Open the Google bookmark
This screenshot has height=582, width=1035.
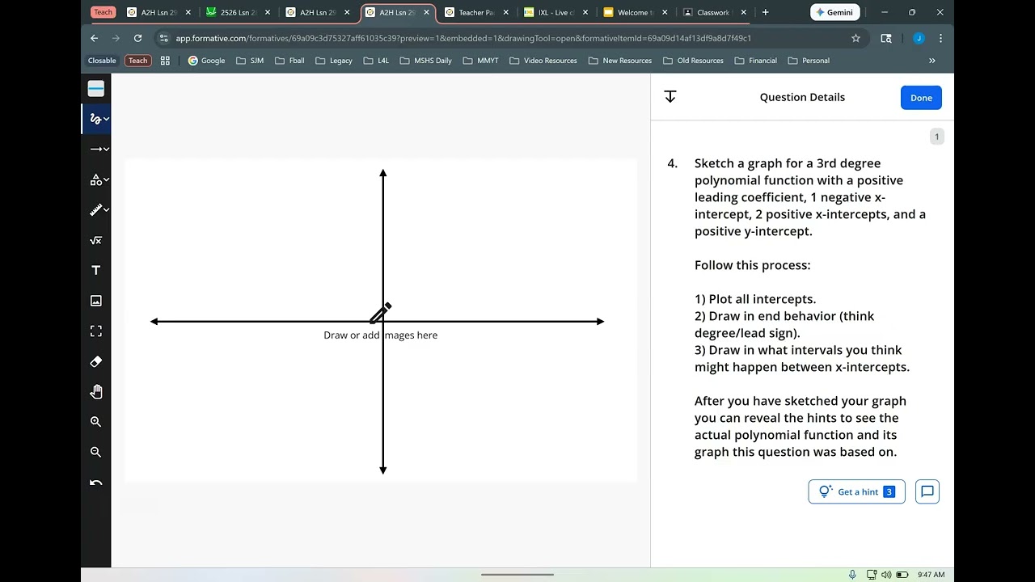[207, 61]
